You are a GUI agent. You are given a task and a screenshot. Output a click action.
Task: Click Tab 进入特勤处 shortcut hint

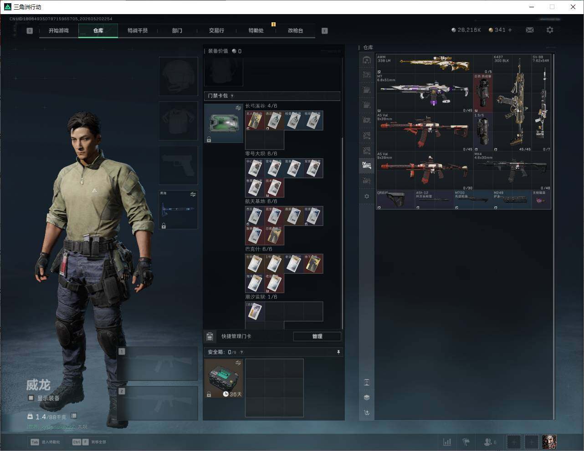(x=46, y=442)
